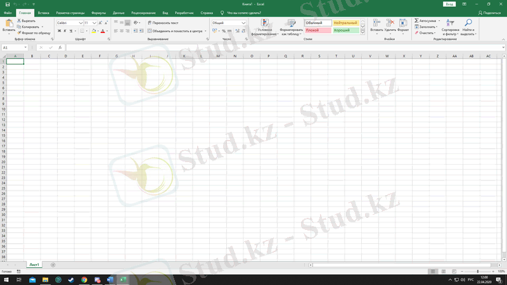Image resolution: width=507 pixels, height=285 pixels.
Task: Decrease font size with the small A icon
Action: coord(106,23)
